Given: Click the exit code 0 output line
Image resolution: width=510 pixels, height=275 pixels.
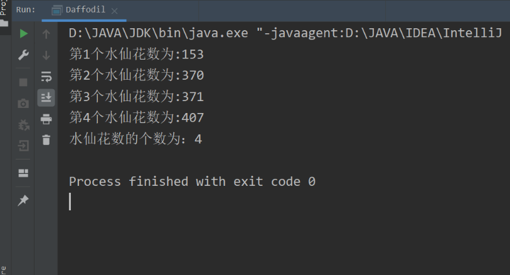Looking at the screenshot, I should click(x=192, y=181).
